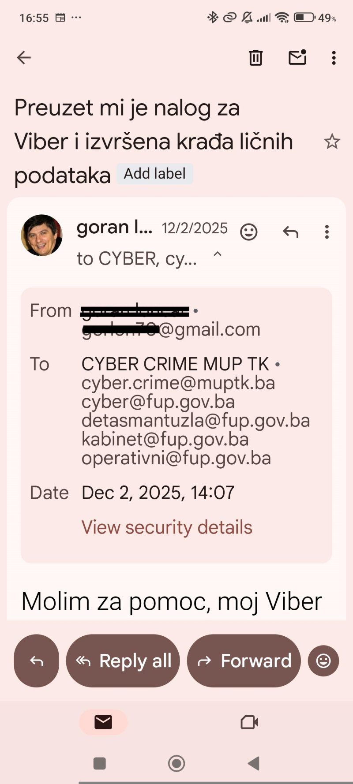Tap the back arrow to return to inbox
The width and height of the screenshot is (353, 784).
(x=23, y=57)
